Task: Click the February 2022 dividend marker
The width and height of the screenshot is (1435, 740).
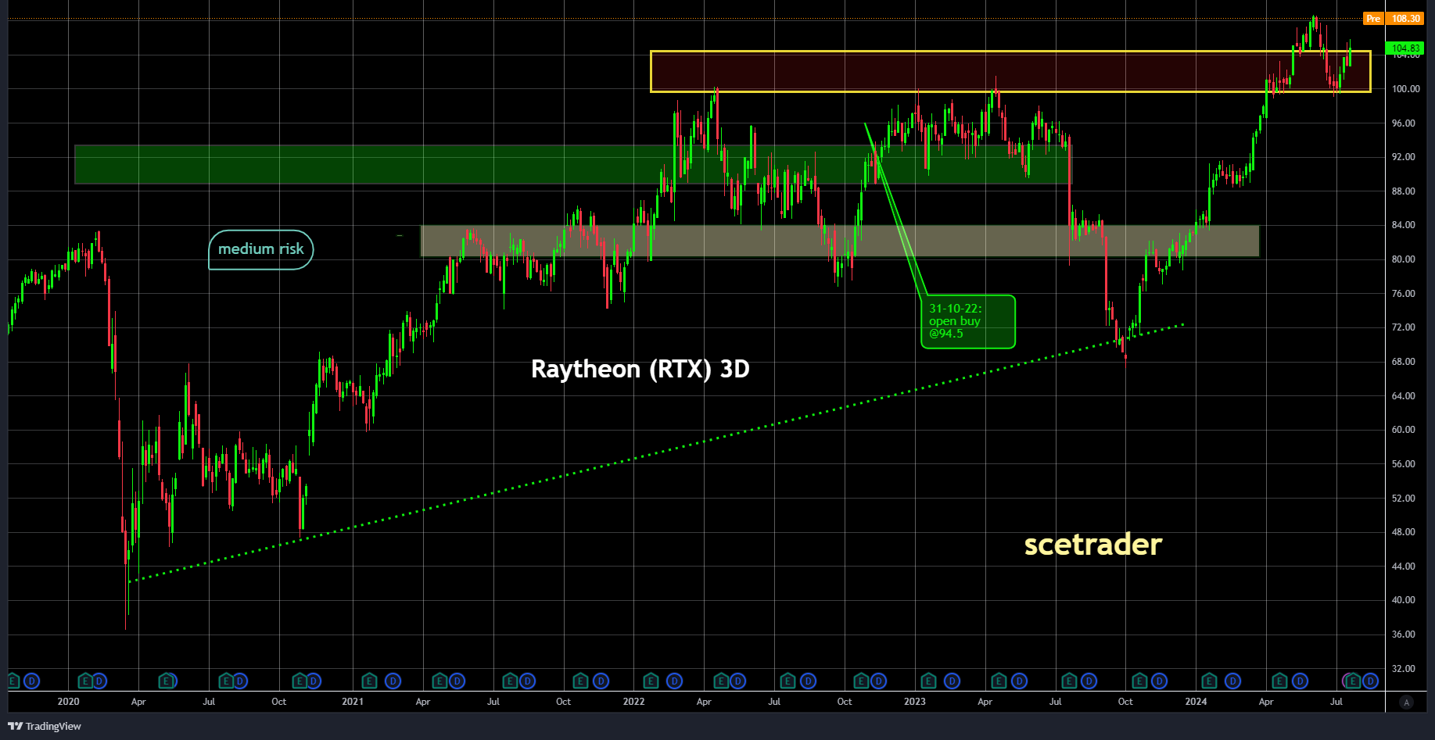Action: point(674,681)
